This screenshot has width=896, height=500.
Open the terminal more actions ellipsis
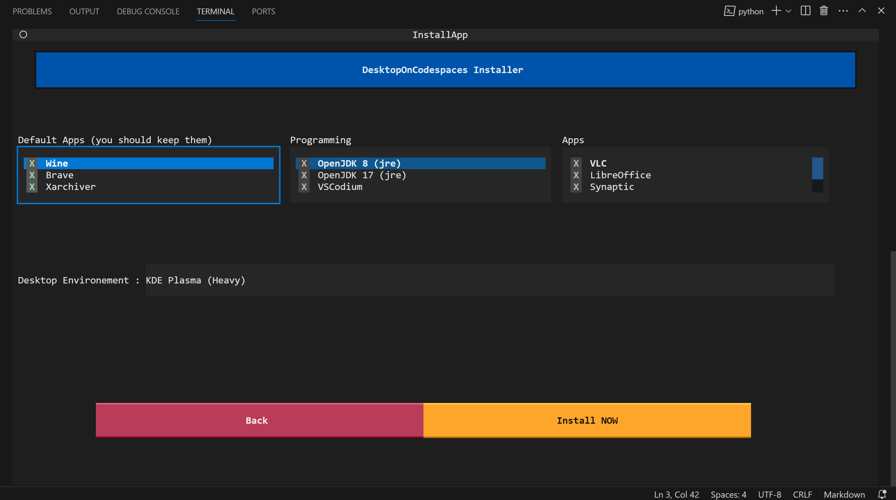(x=843, y=11)
